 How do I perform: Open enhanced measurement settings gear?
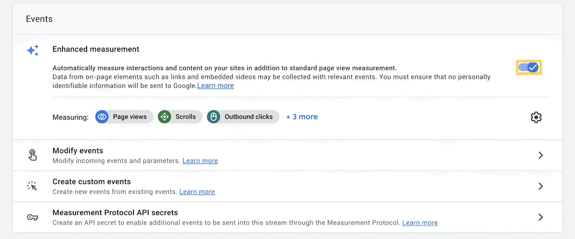pos(536,117)
